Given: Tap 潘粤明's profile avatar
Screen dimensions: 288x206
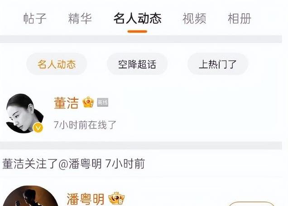Looking at the screenshot, I should (30, 196).
